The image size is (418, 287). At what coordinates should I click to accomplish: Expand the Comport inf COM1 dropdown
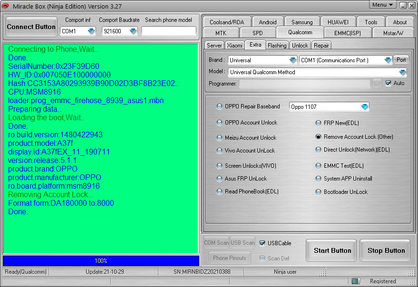(91, 31)
